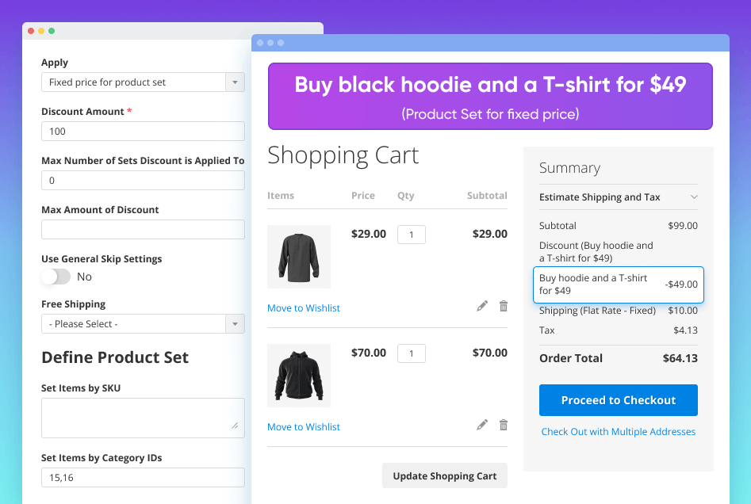This screenshot has height=504, width=751.
Task: Edit the $70.00 hoodie cart item
Action: pos(482,425)
